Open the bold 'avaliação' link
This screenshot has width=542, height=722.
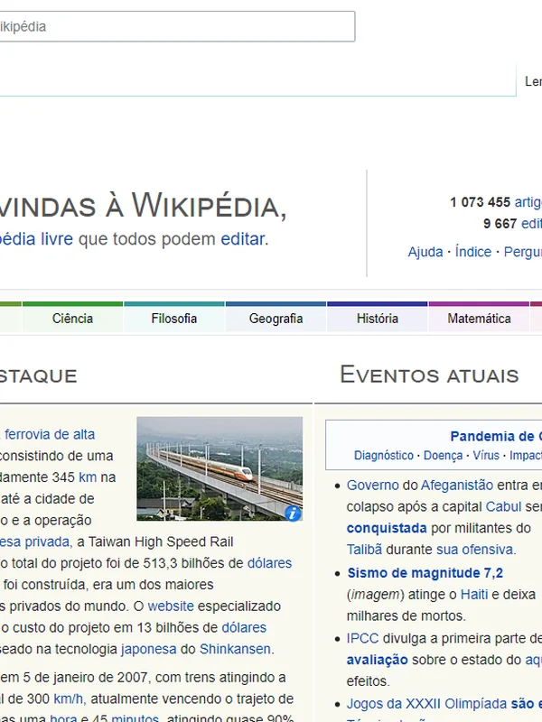coord(377,660)
